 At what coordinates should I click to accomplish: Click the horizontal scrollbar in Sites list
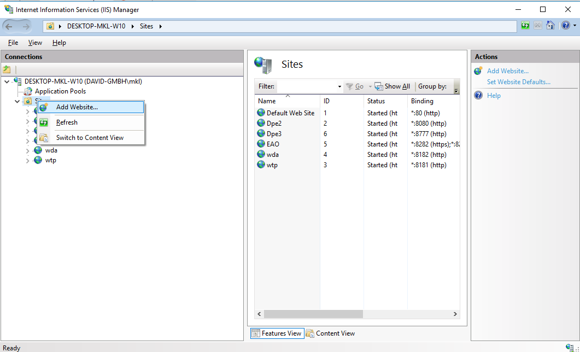click(313, 314)
